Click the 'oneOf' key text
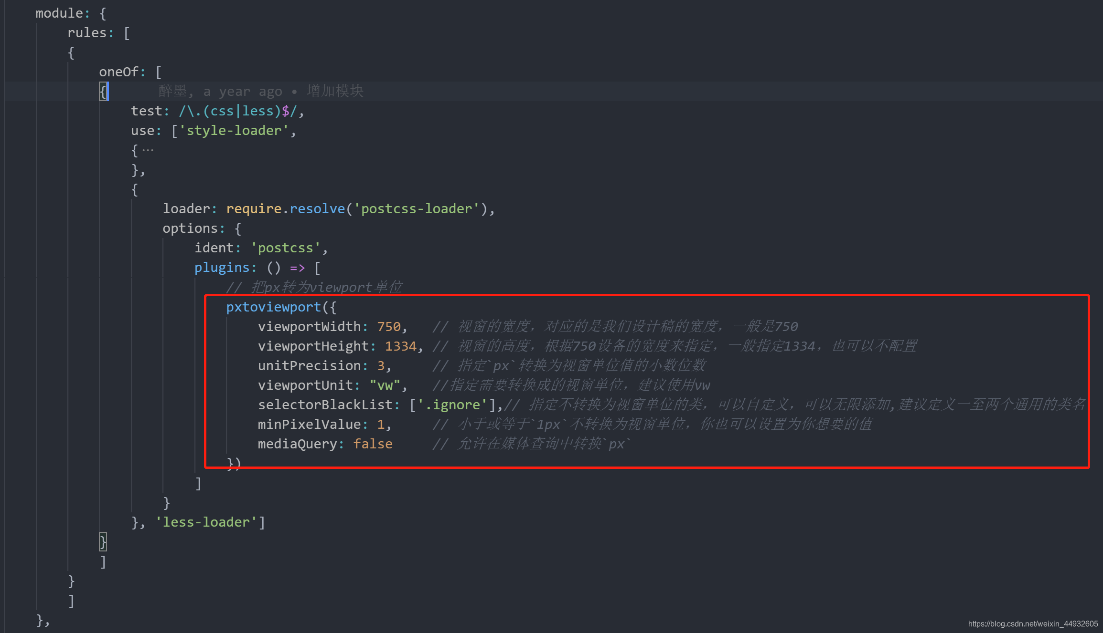 click(119, 72)
